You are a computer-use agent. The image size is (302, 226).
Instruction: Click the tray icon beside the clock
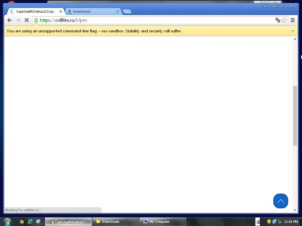point(280,222)
